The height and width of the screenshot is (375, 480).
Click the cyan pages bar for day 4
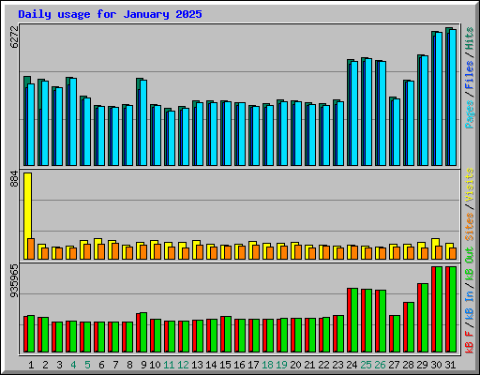[73, 122]
